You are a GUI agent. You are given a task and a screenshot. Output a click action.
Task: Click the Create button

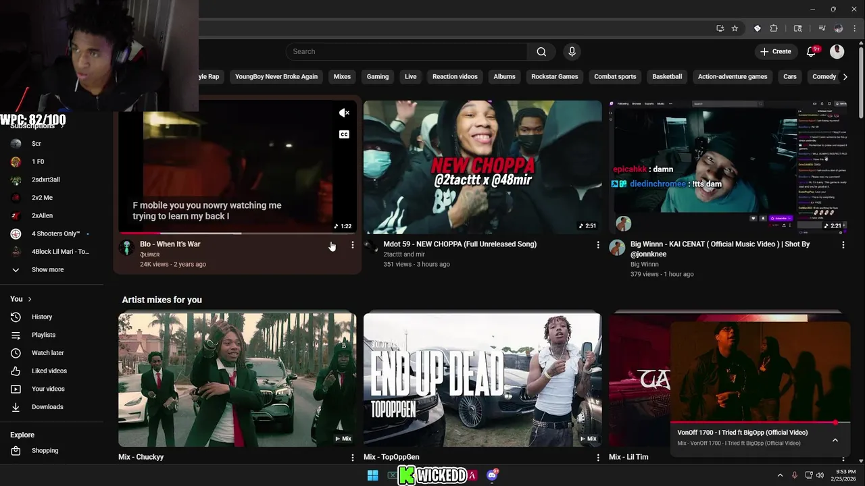pos(775,51)
